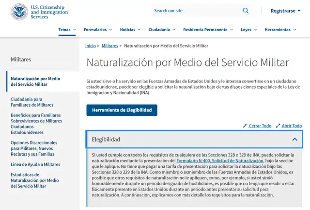Open the Formulario N-400 Solicitud de Naturalización link
The width and height of the screenshot is (310, 210).
[220, 161]
